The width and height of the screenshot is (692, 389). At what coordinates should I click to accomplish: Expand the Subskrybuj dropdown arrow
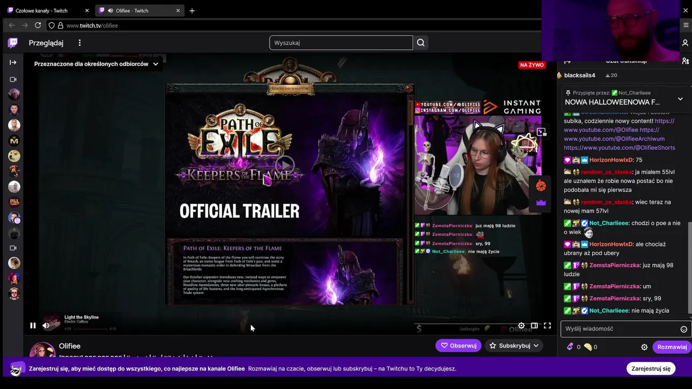coord(536,346)
